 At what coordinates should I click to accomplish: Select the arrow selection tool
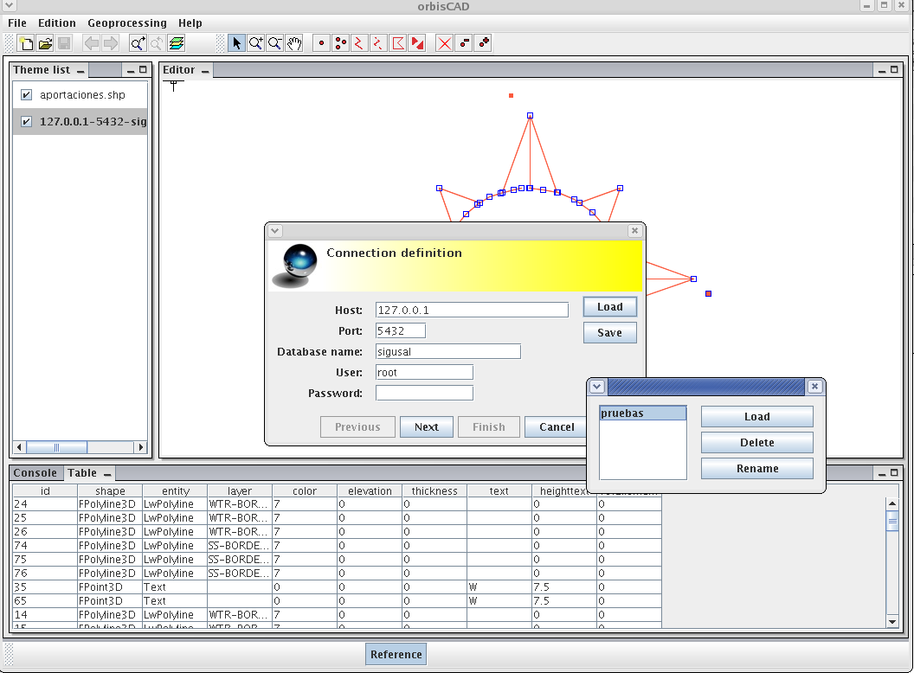tap(236, 43)
